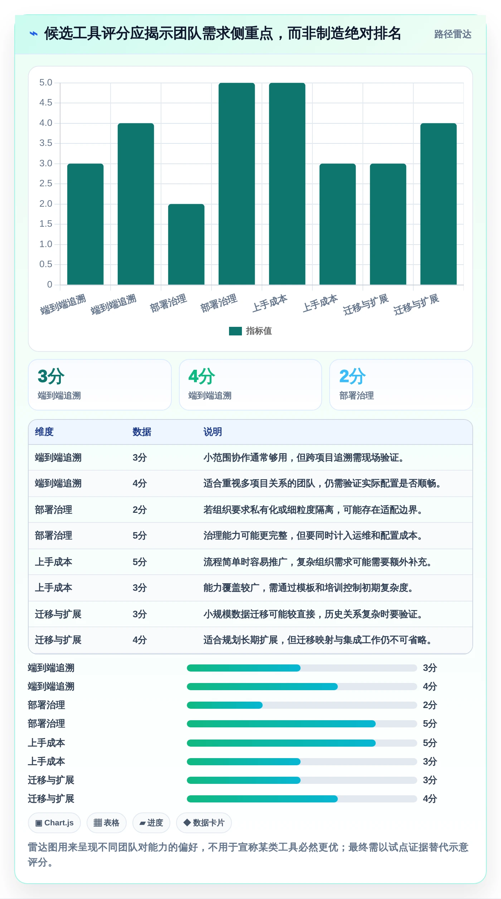Click the 端到端追溯 chart bar reaching 4.0

tap(136, 204)
